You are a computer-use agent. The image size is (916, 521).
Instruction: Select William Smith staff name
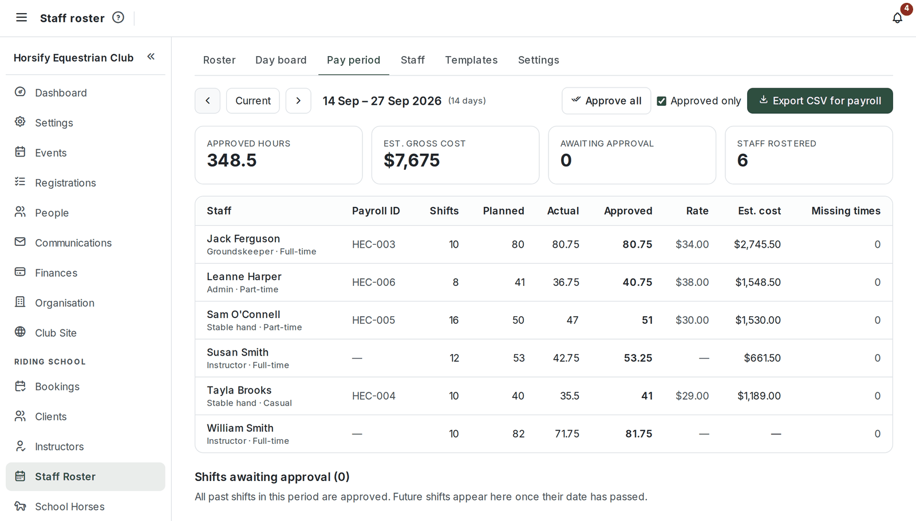point(240,428)
